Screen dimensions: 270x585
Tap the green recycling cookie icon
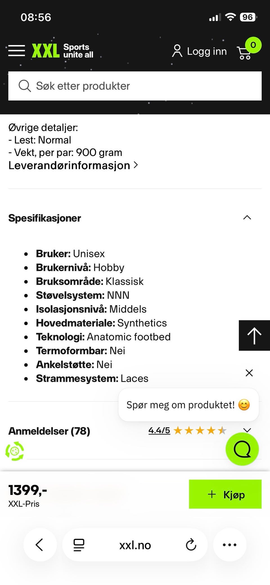15,451
